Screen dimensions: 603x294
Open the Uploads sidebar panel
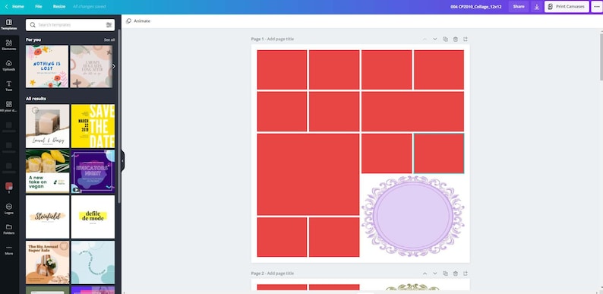(9, 65)
